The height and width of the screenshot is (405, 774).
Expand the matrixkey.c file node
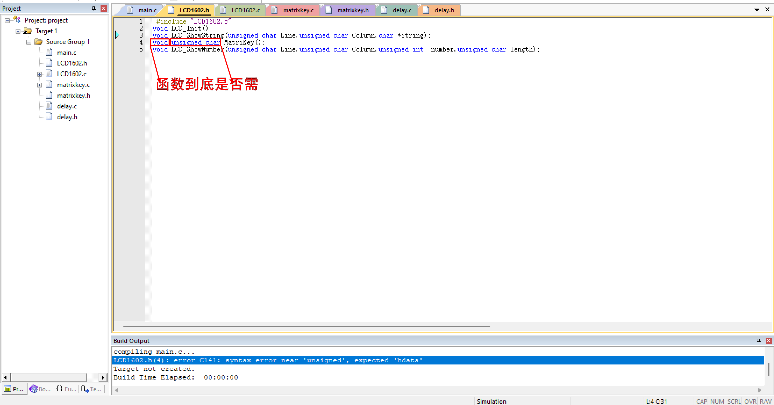(39, 85)
